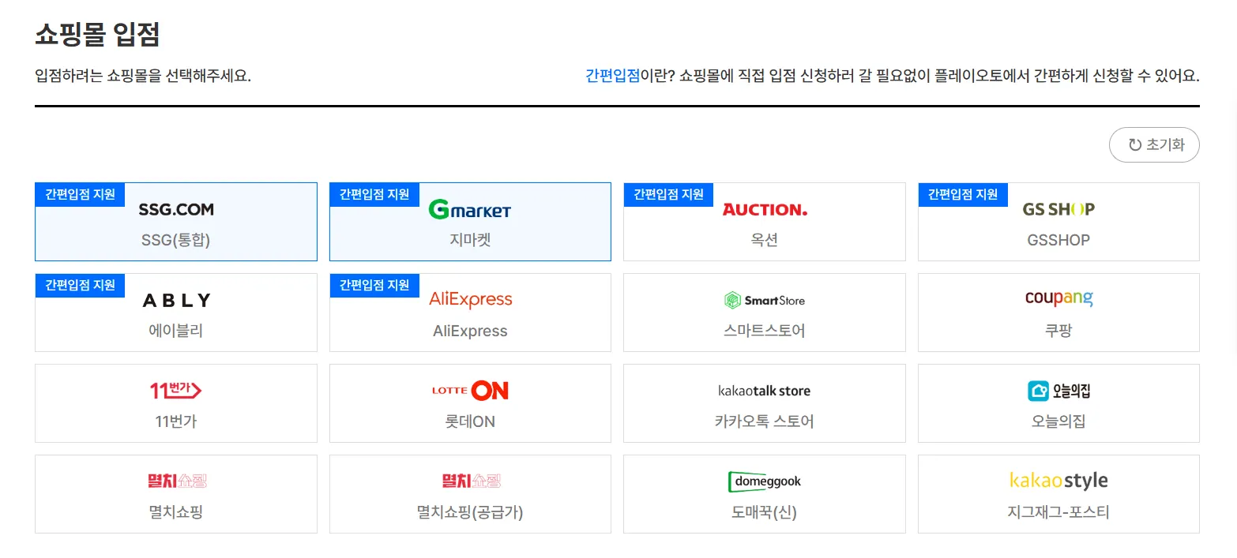Click the Gmarket logo
This screenshot has width=1237, height=558.
click(x=470, y=209)
